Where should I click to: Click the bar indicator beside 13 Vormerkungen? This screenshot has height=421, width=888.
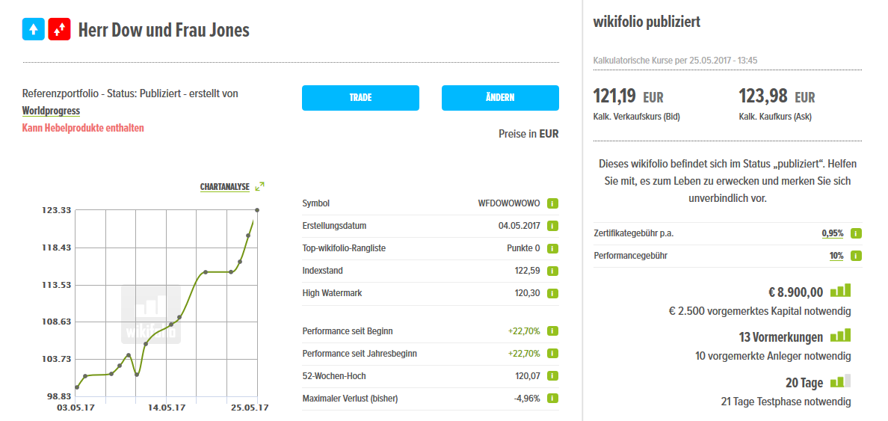tap(841, 336)
